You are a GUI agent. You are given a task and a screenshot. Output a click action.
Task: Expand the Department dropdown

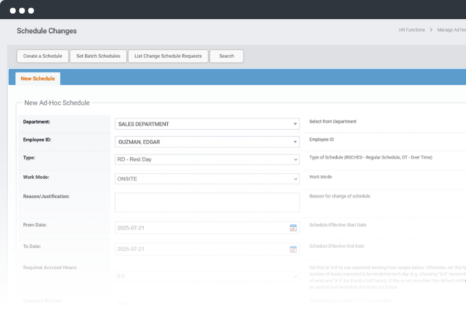[295, 124]
